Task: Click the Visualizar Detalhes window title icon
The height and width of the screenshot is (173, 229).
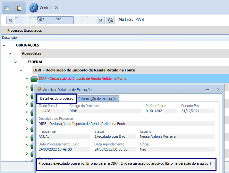Action: click(39, 90)
